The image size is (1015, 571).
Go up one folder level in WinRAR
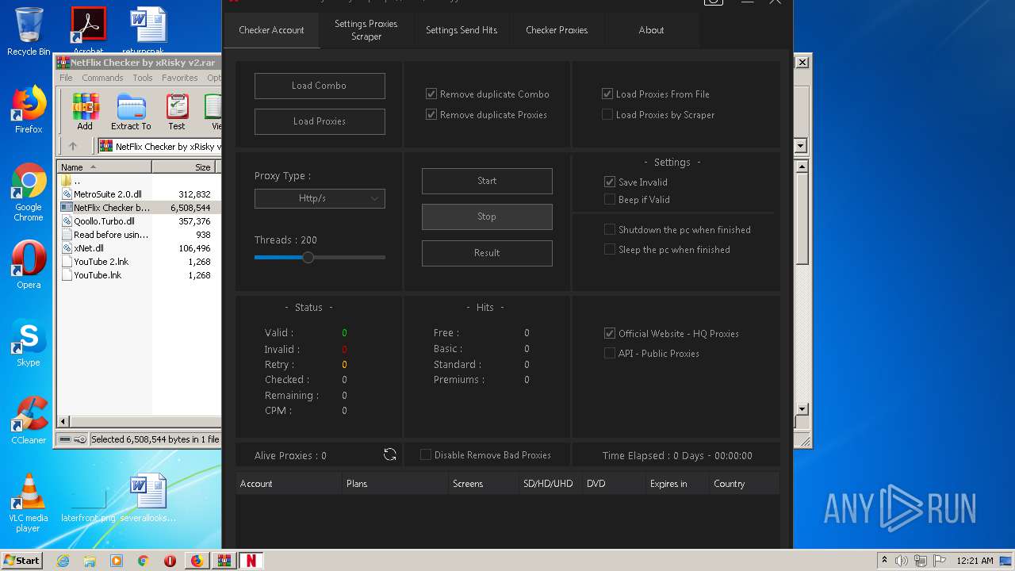73,146
